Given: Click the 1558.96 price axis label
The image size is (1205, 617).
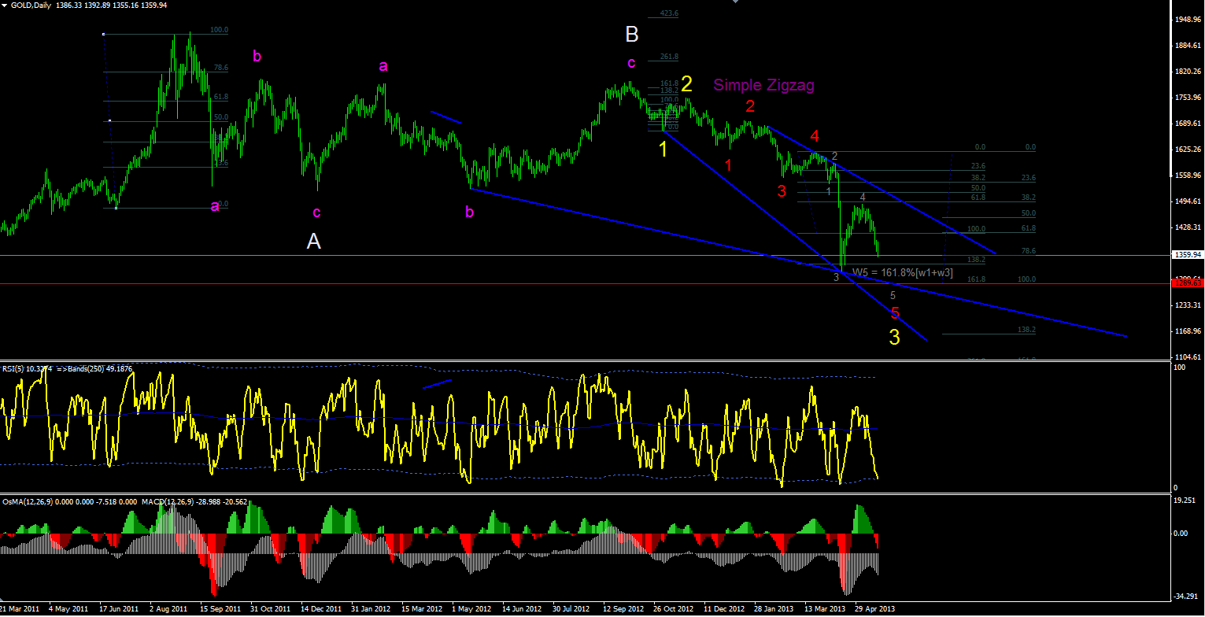Looking at the screenshot, I should [x=1188, y=175].
